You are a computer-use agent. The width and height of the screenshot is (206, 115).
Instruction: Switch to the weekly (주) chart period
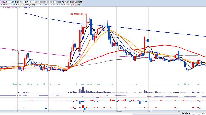(x=16, y=2)
